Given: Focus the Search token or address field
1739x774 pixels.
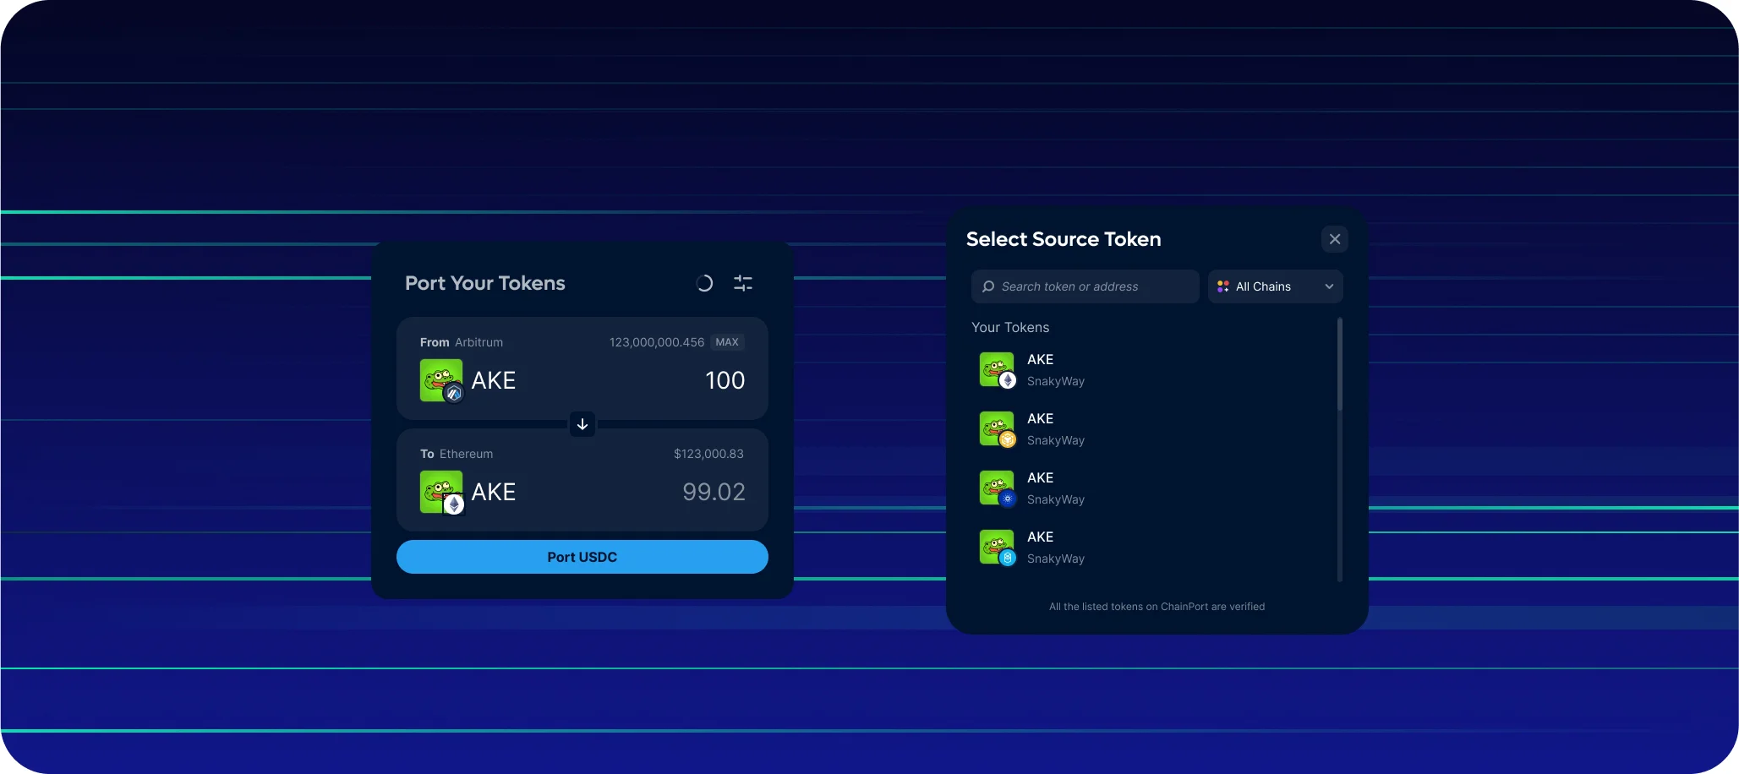Looking at the screenshot, I should [x=1086, y=286].
